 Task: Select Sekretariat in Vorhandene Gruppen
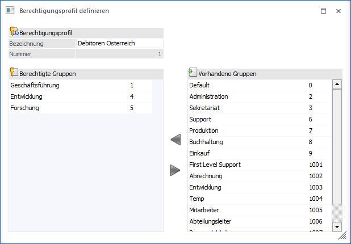(x=204, y=108)
